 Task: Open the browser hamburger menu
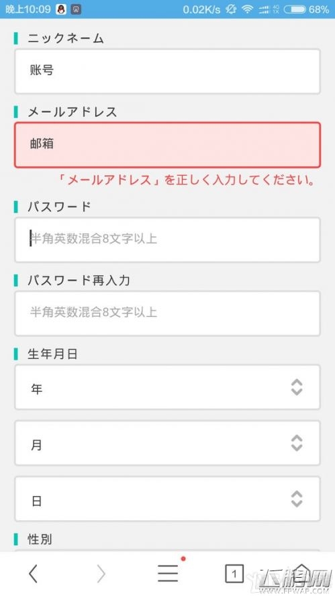point(168,573)
